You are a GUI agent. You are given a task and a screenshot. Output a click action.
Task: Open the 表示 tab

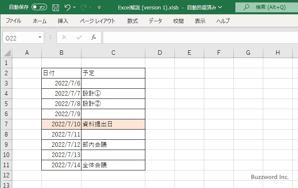(200, 21)
